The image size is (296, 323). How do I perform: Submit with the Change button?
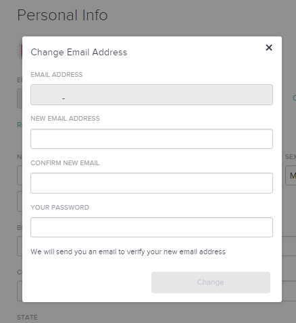click(211, 283)
